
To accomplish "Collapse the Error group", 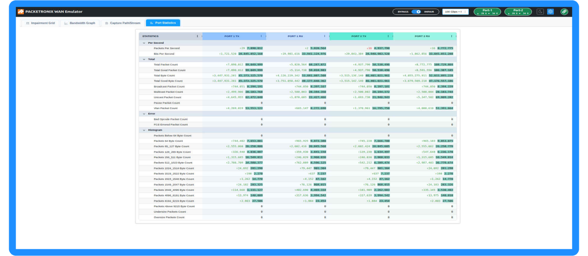I will 144,114.
